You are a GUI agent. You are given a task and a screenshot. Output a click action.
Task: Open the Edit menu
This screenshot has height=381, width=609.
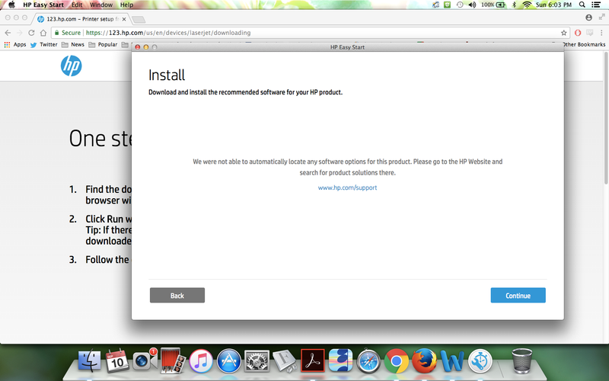77,5
